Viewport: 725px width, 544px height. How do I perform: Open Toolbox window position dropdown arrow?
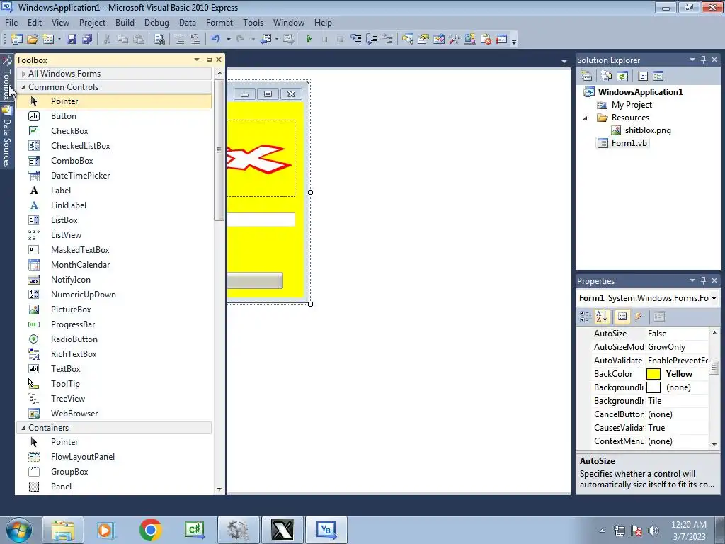pyautogui.click(x=197, y=59)
